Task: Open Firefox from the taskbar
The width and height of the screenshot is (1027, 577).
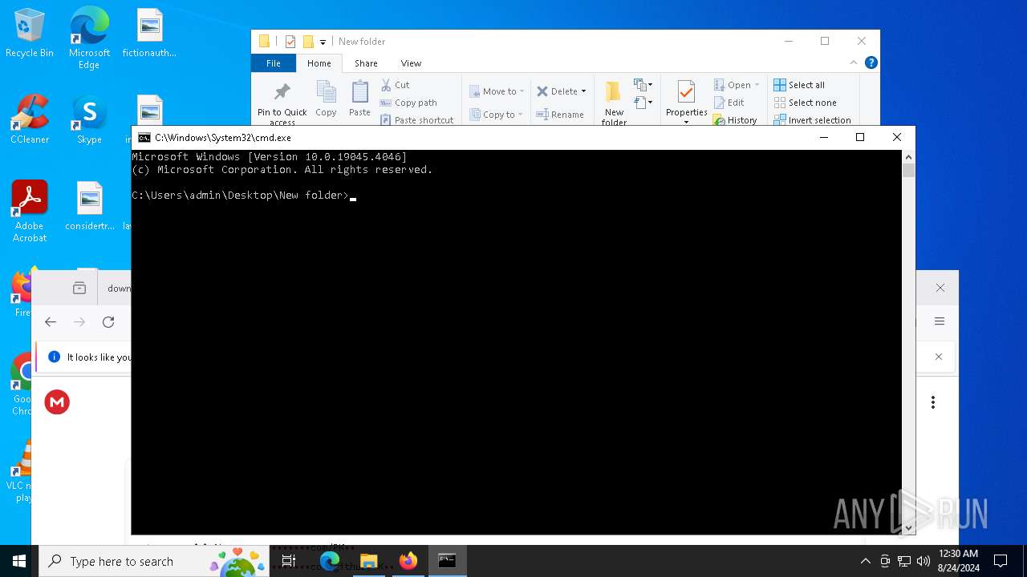Action: [408, 561]
